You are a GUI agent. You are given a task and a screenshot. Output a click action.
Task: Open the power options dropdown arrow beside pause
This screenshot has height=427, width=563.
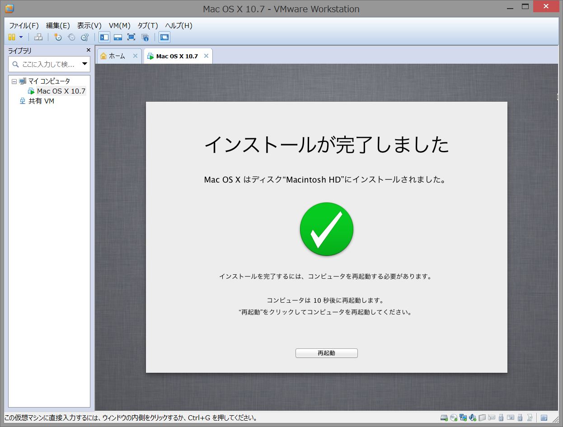[x=21, y=37]
